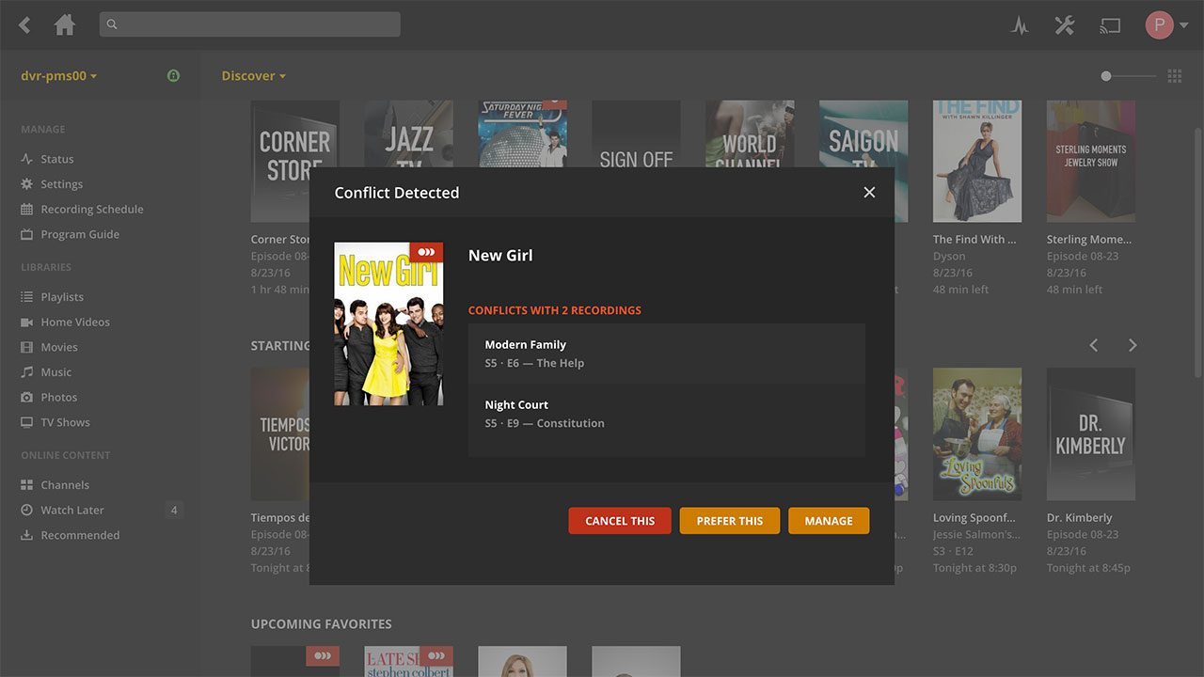Open Program Guide in the sidebar
Viewport: 1204px width, 677px height.
80,234
